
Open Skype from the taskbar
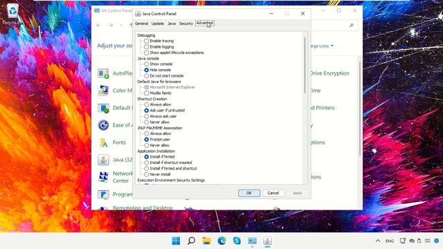coord(237,241)
